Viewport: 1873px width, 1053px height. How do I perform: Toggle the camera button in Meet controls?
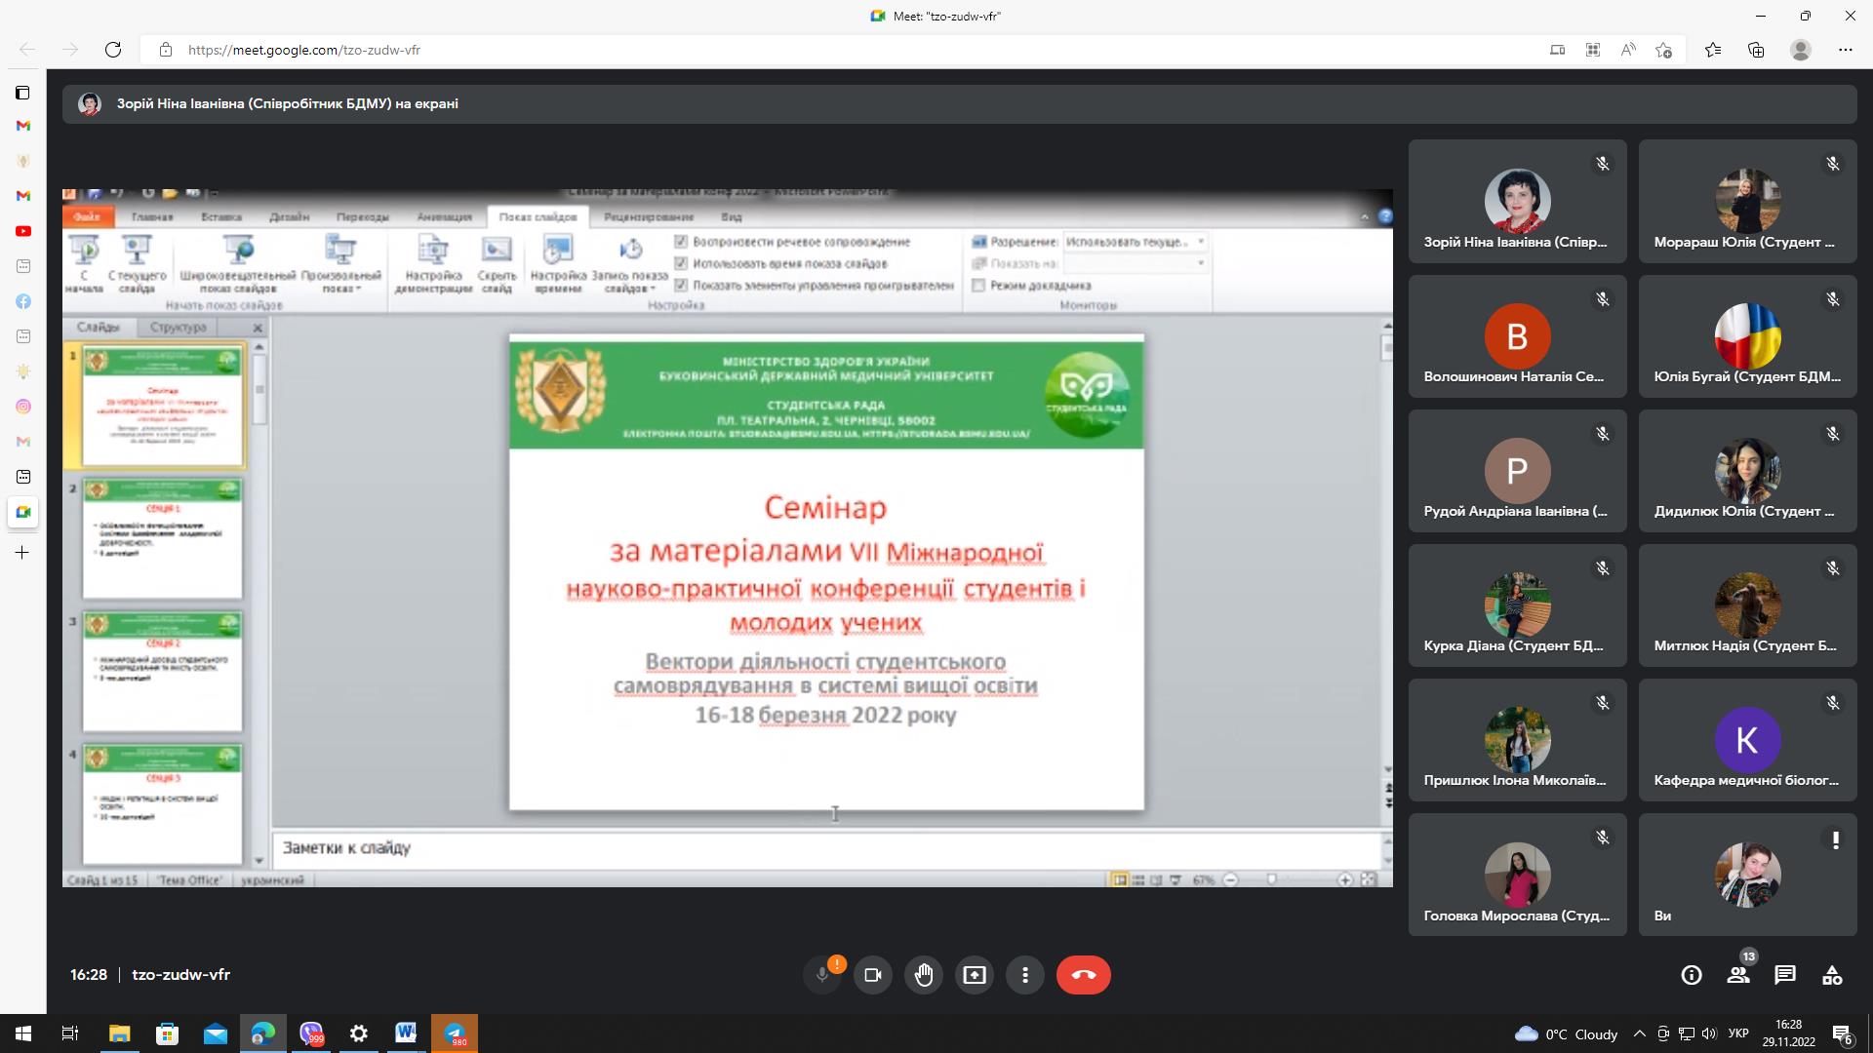coord(873,975)
